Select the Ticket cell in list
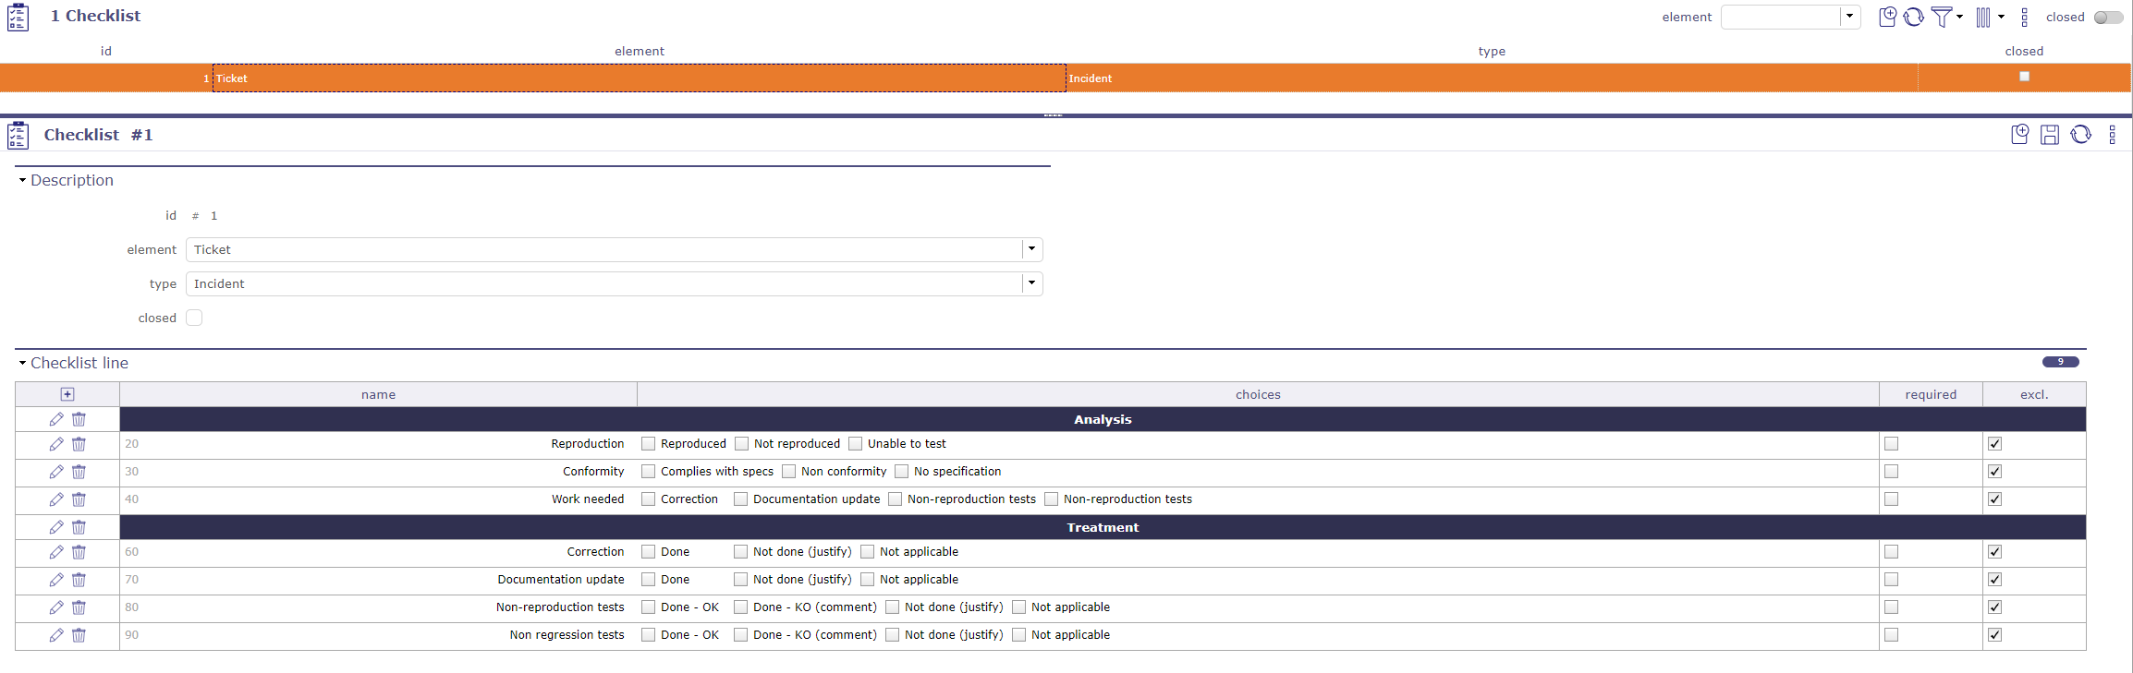This screenshot has width=2133, height=673. point(640,78)
